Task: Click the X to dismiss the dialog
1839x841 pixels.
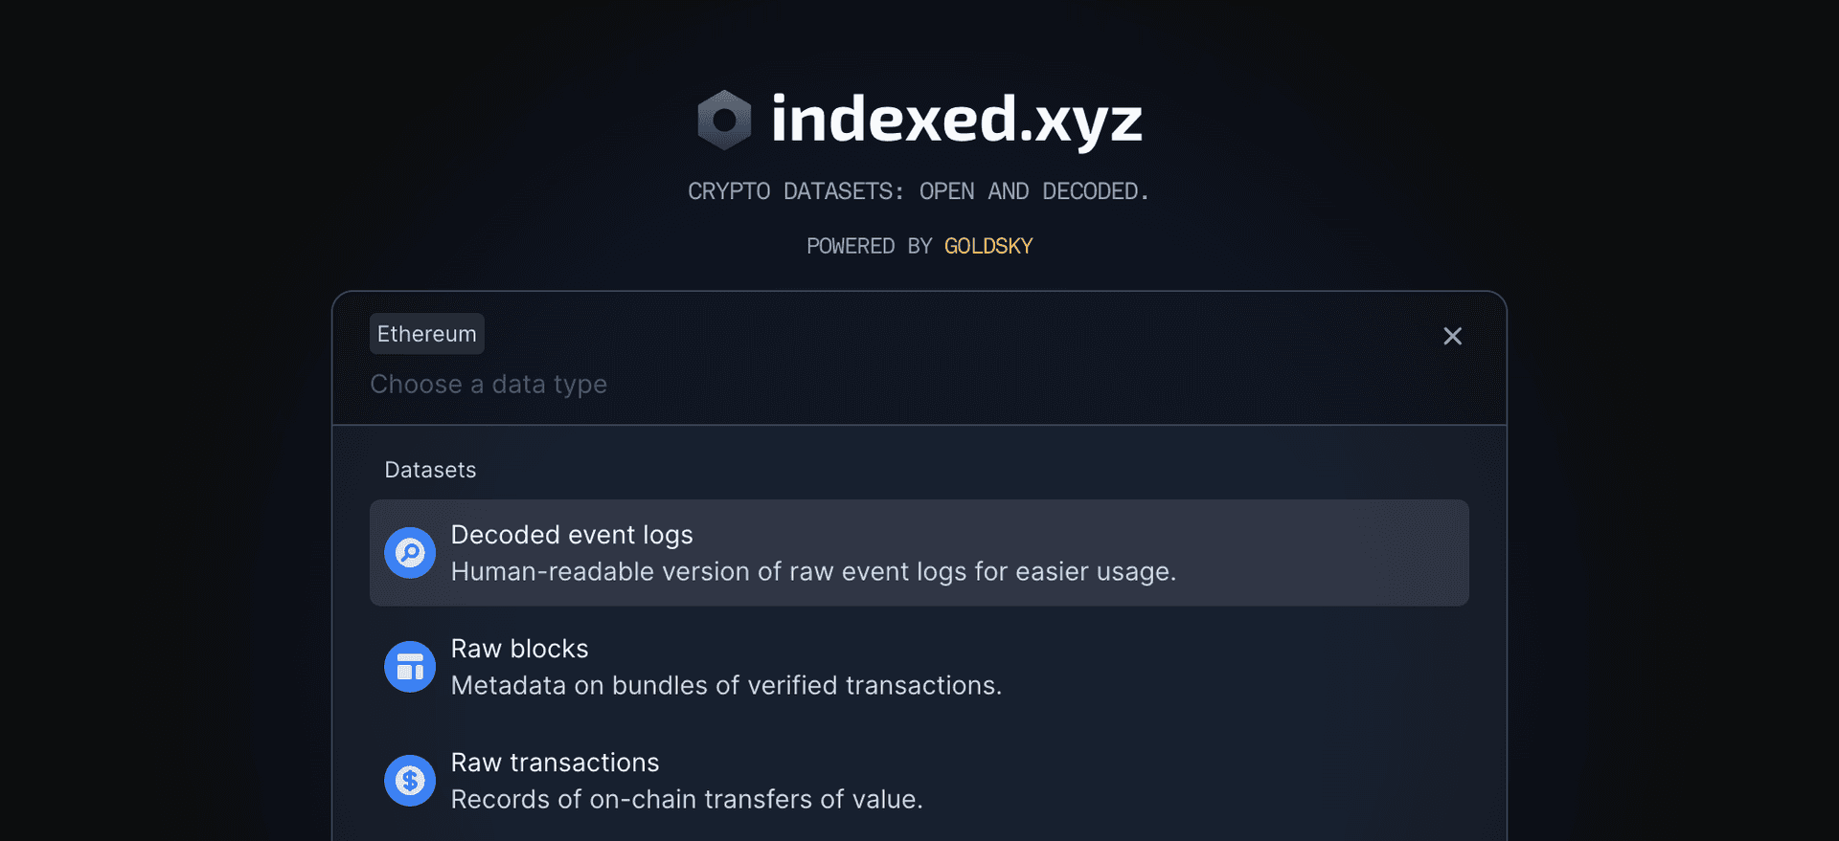Action: (x=1452, y=336)
